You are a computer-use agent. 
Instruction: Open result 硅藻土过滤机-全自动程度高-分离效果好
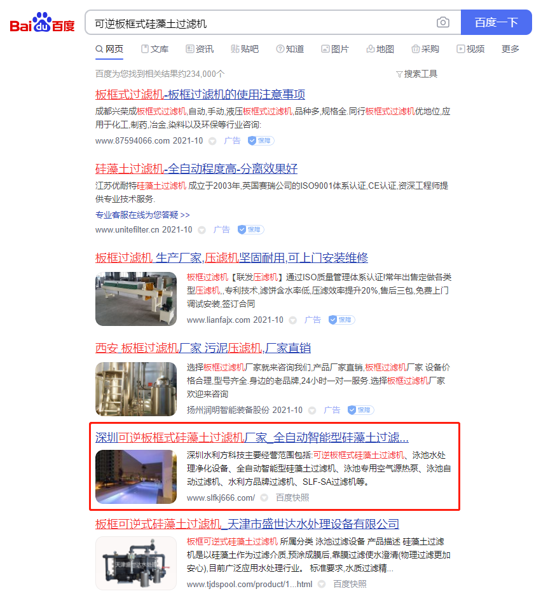pyautogui.click(x=196, y=168)
